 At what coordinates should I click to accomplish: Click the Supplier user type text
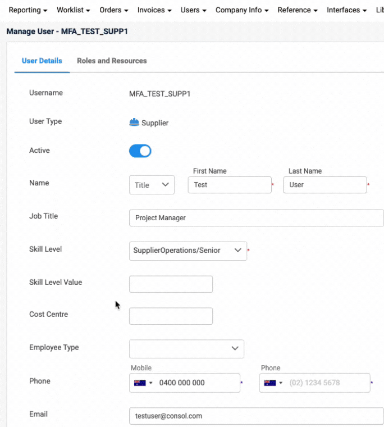[155, 123]
